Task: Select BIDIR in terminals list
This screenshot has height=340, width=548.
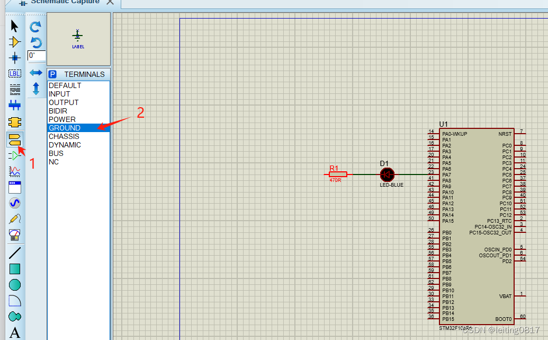Action: point(79,111)
